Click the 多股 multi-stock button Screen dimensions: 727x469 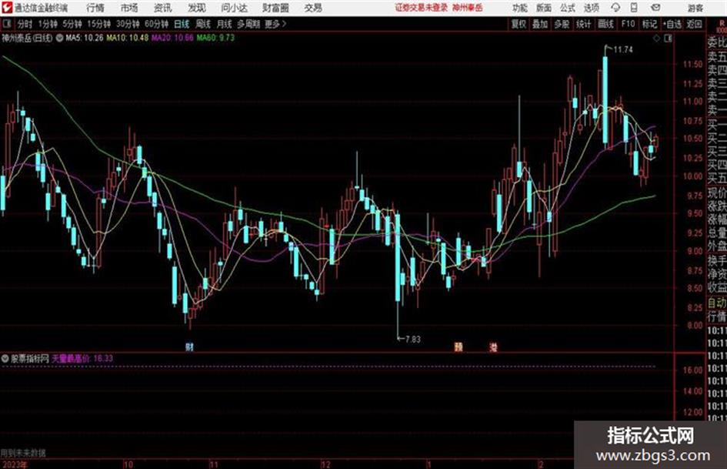click(x=562, y=24)
